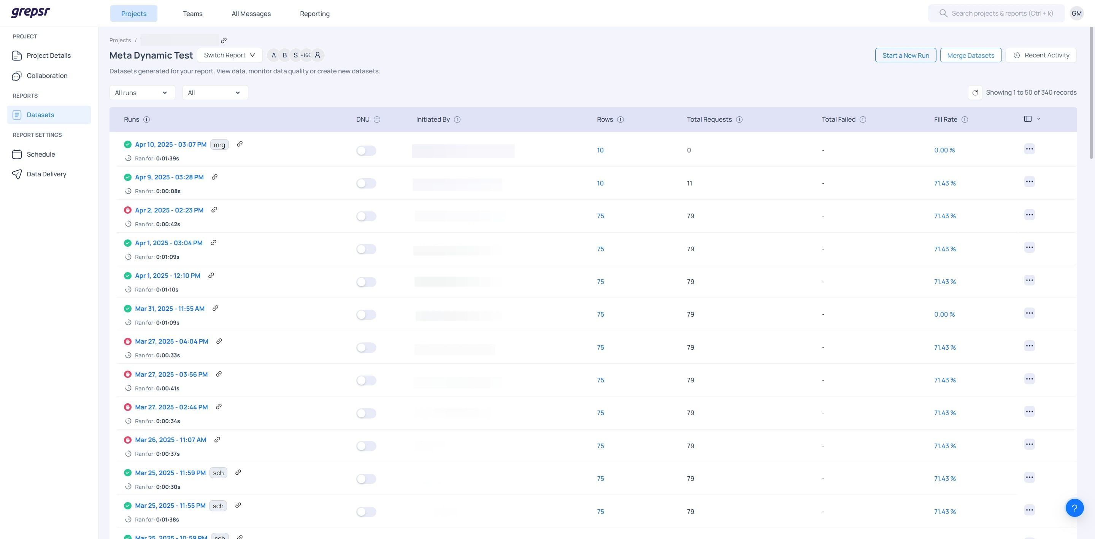1095x539 pixels.
Task: Click Start a New Run button
Action: coord(905,55)
